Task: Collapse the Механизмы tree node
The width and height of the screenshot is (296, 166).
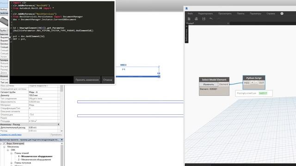Action: pyautogui.click(x=4, y=147)
